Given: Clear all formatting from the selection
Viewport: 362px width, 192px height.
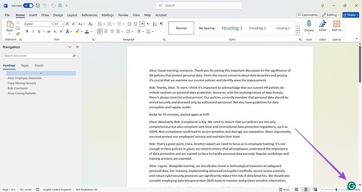Looking at the screenshot, I should click(x=90, y=23).
